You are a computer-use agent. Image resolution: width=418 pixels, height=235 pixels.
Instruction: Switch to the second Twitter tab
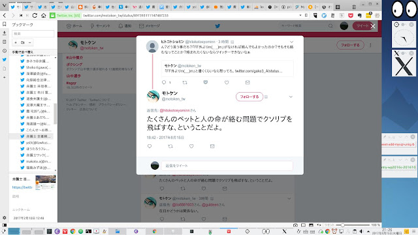[29, 7]
